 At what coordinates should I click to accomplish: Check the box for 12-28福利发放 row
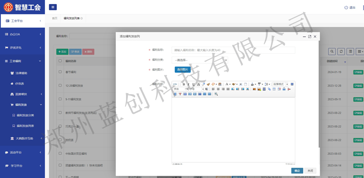(60, 85)
